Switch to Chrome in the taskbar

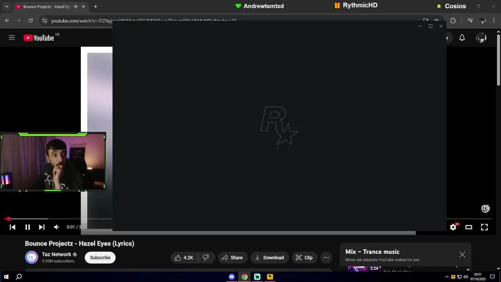(244, 277)
